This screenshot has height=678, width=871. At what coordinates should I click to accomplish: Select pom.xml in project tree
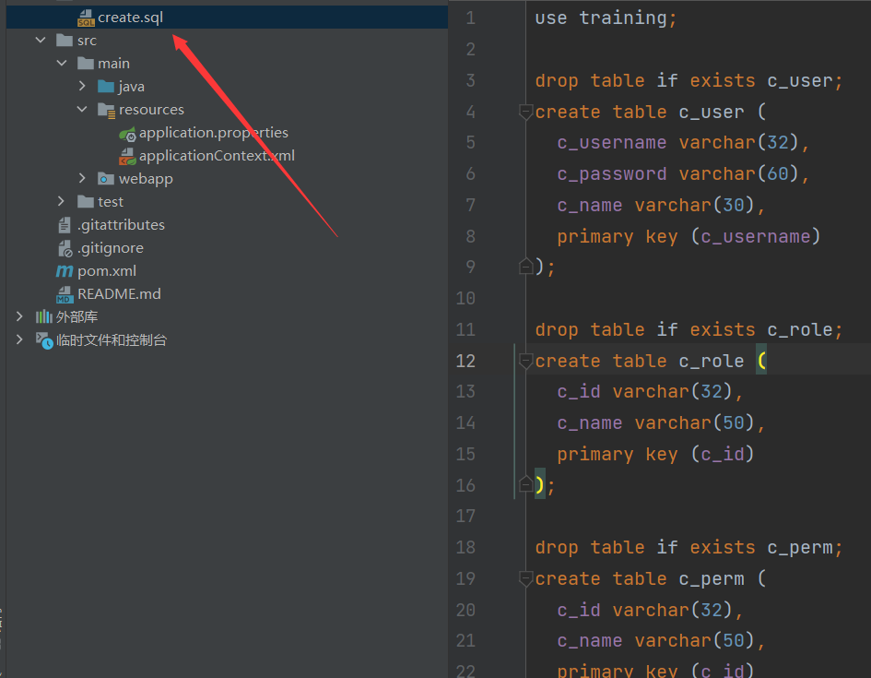pyautogui.click(x=107, y=270)
